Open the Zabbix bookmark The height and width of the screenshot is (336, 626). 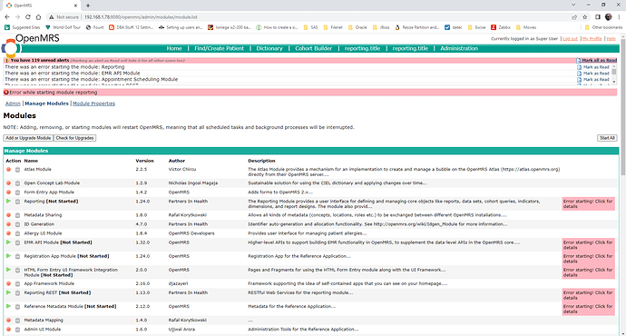tap(501, 27)
